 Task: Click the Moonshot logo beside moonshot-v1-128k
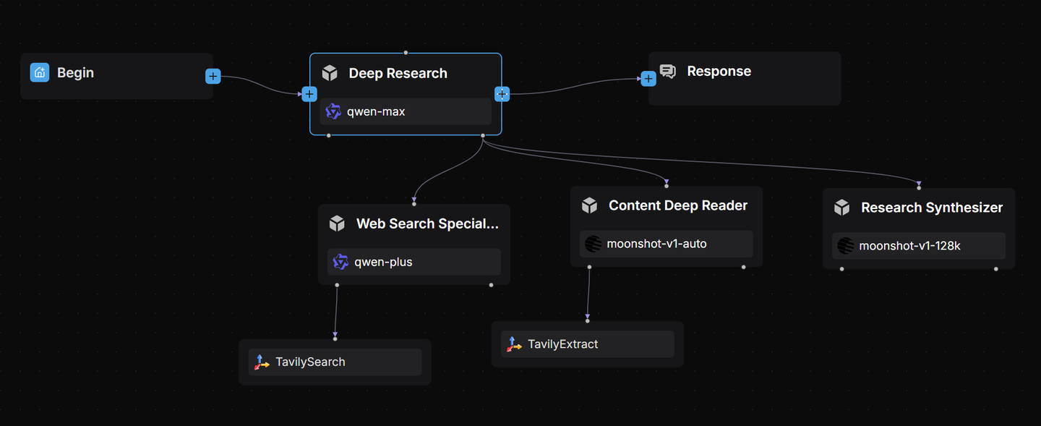[846, 245]
